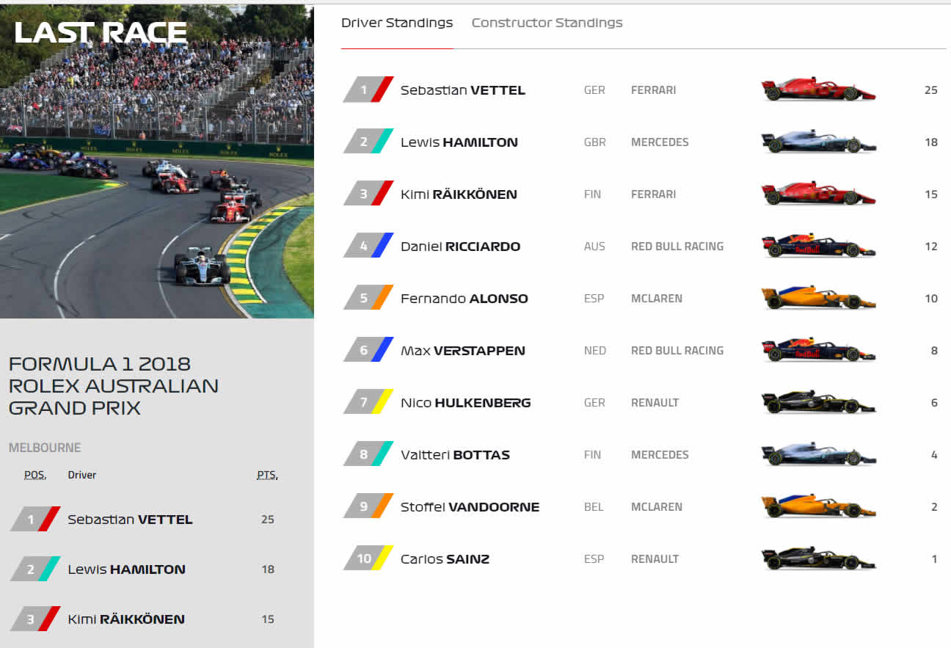Click the red team color stripe beside Räikkönen last race
Image resolution: width=951 pixels, height=648 pixels.
[x=49, y=619]
